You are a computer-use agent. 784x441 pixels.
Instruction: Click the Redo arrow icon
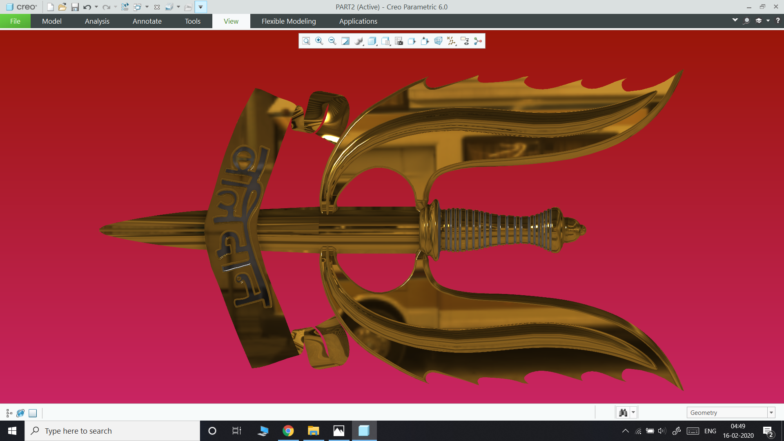click(x=106, y=7)
